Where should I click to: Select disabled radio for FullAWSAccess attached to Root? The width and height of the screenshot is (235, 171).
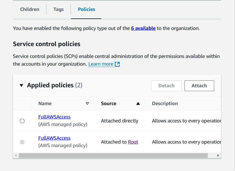pyautogui.click(x=22, y=142)
